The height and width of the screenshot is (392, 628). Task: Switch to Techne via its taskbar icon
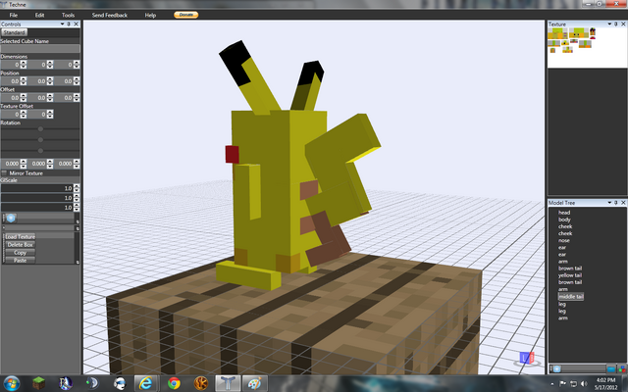(x=228, y=383)
